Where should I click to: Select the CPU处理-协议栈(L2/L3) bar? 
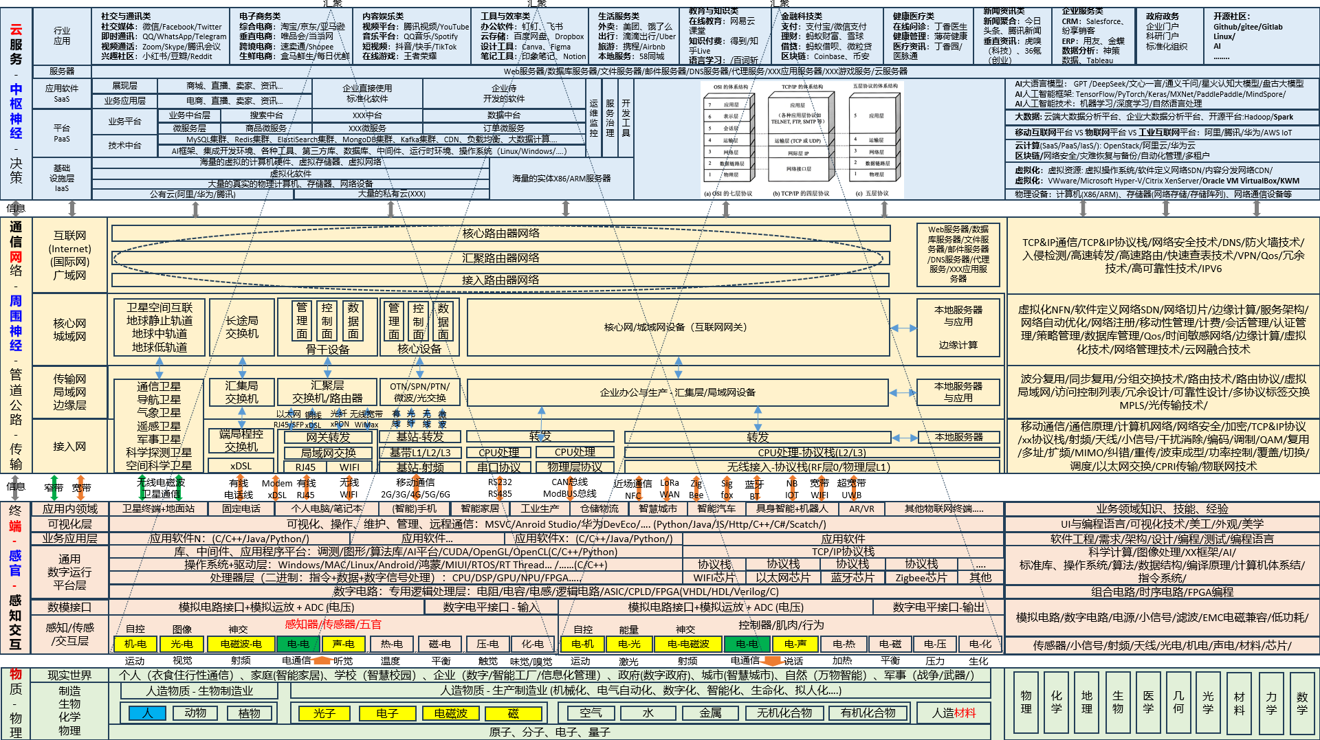(x=812, y=453)
